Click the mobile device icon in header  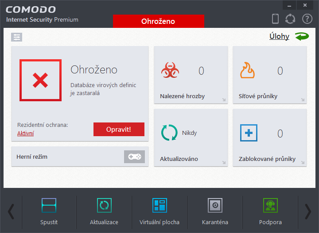[275, 19]
